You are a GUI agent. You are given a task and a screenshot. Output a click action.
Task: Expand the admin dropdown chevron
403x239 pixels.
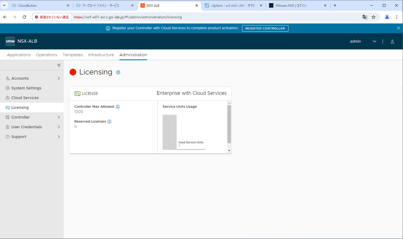click(374, 41)
